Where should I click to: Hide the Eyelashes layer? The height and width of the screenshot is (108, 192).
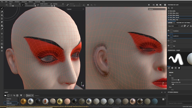pyautogui.click(x=168, y=31)
